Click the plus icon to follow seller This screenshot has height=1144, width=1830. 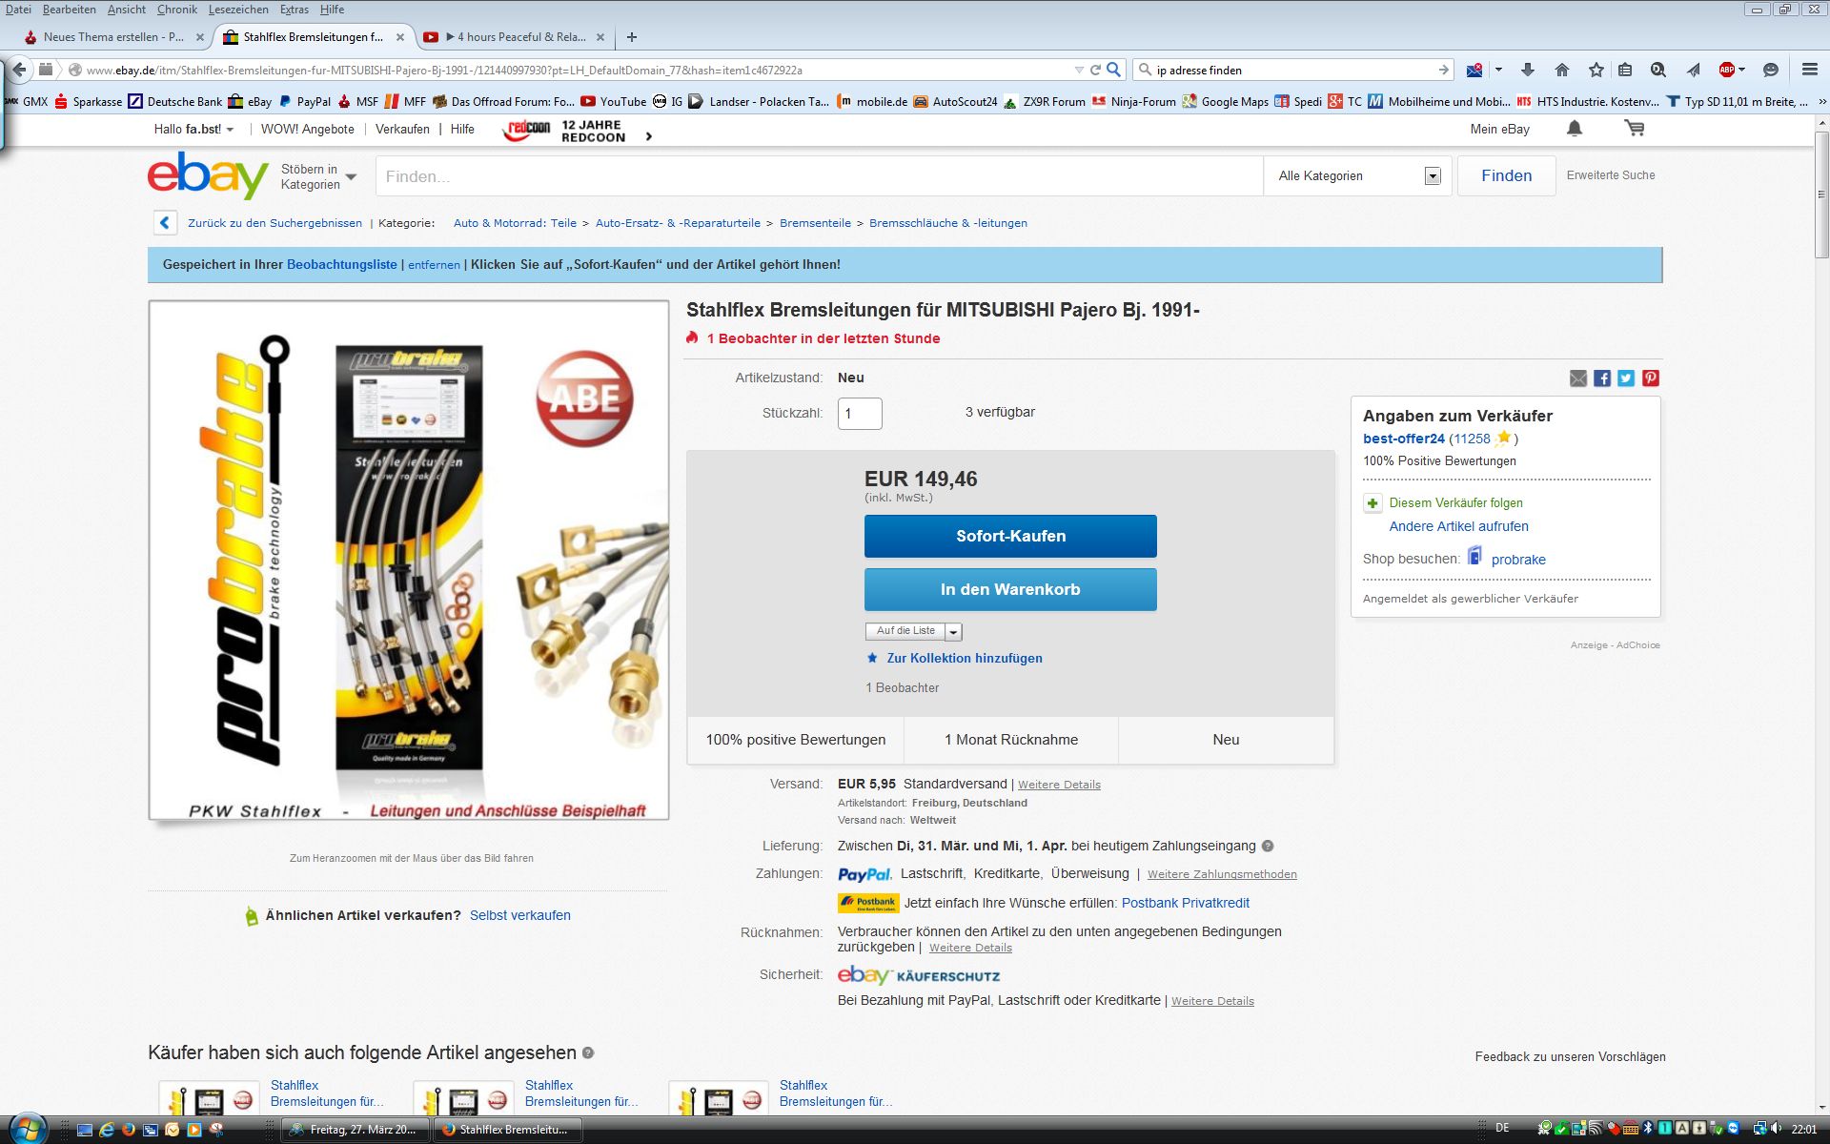tap(1372, 503)
